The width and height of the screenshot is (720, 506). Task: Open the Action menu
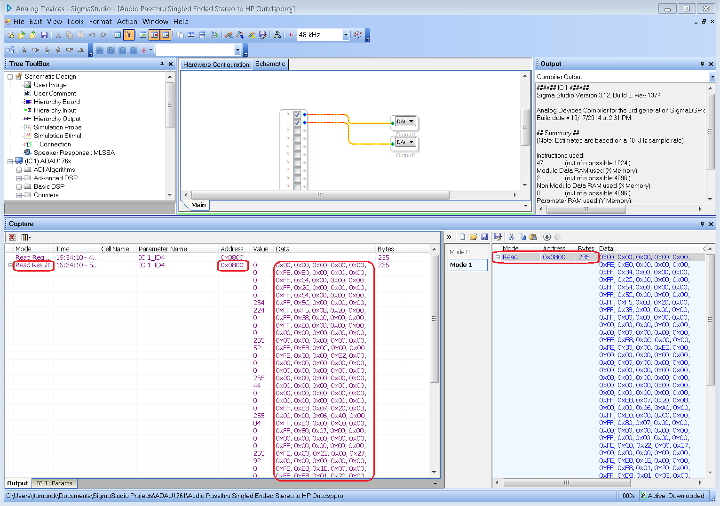127,22
